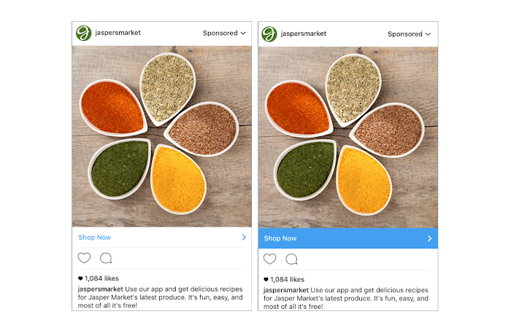Image resolution: width=511 pixels, height=333 pixels.
Task: Click the heart like icon in right ad
Action: tap(269, 259)
